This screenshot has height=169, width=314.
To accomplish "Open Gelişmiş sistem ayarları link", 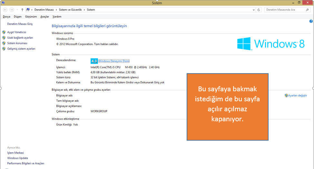I will 21,49.
